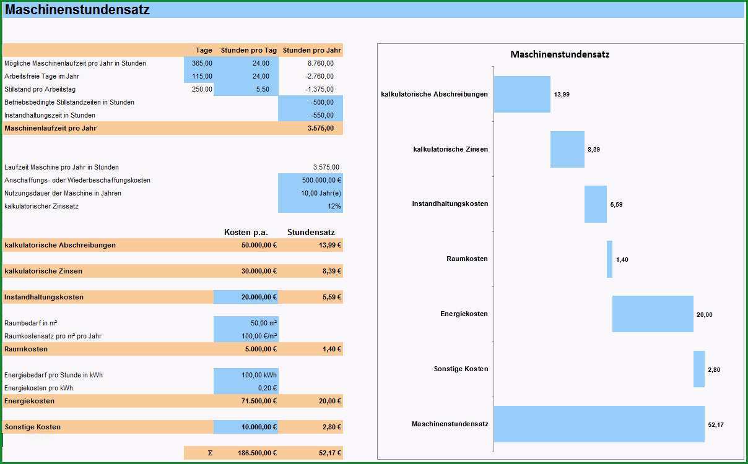Select the kalkulatorische Abschreibungen chart bar

[x=522, y=94]
